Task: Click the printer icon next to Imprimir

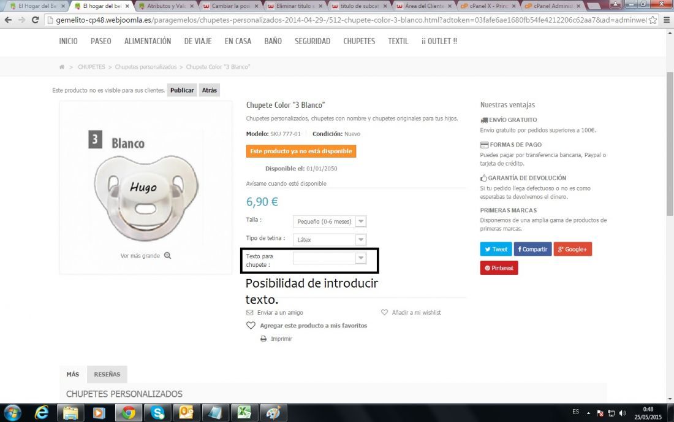Action: click(x=263, y=339)
